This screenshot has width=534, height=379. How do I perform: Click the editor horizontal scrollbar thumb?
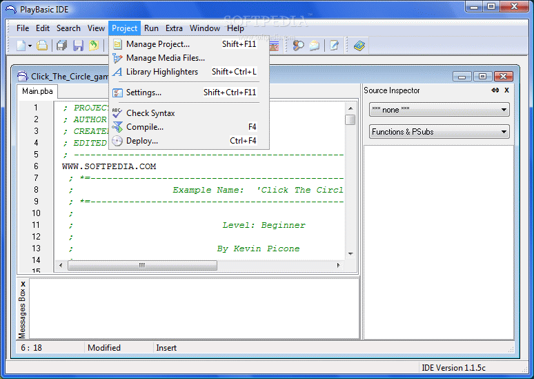click(142, 265)
